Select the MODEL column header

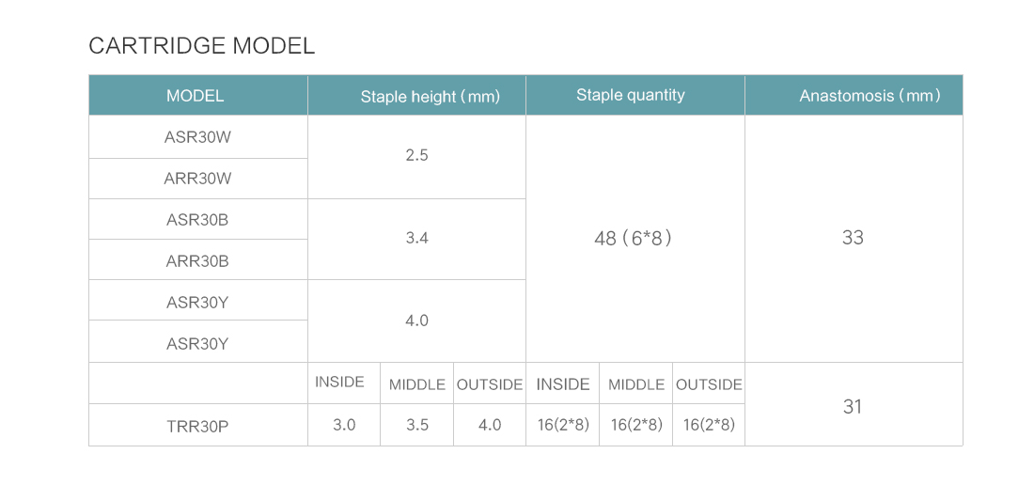(198, 96)
